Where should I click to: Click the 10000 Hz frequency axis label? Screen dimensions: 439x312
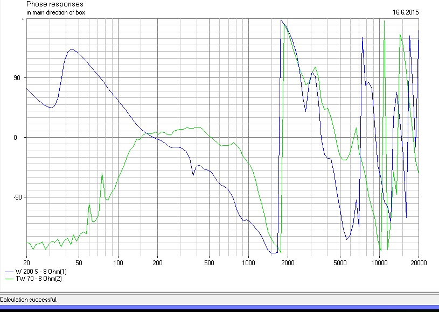click(379, 263)
